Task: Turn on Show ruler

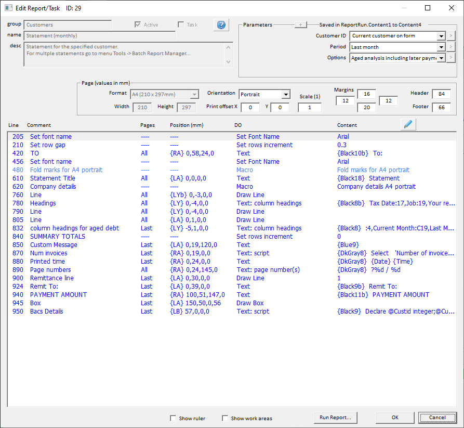Action: coord(172,418)
